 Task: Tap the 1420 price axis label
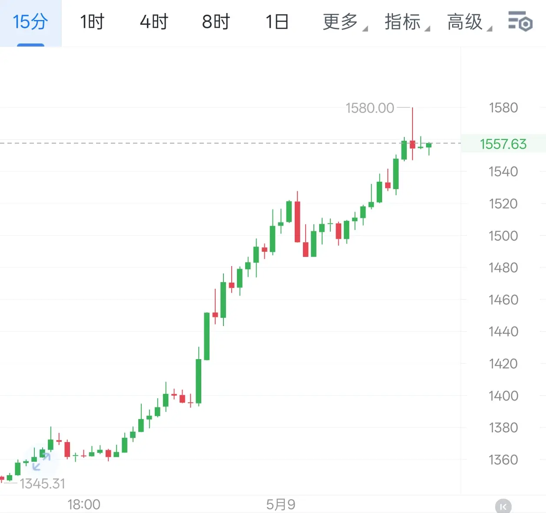[x=503, y=363]
